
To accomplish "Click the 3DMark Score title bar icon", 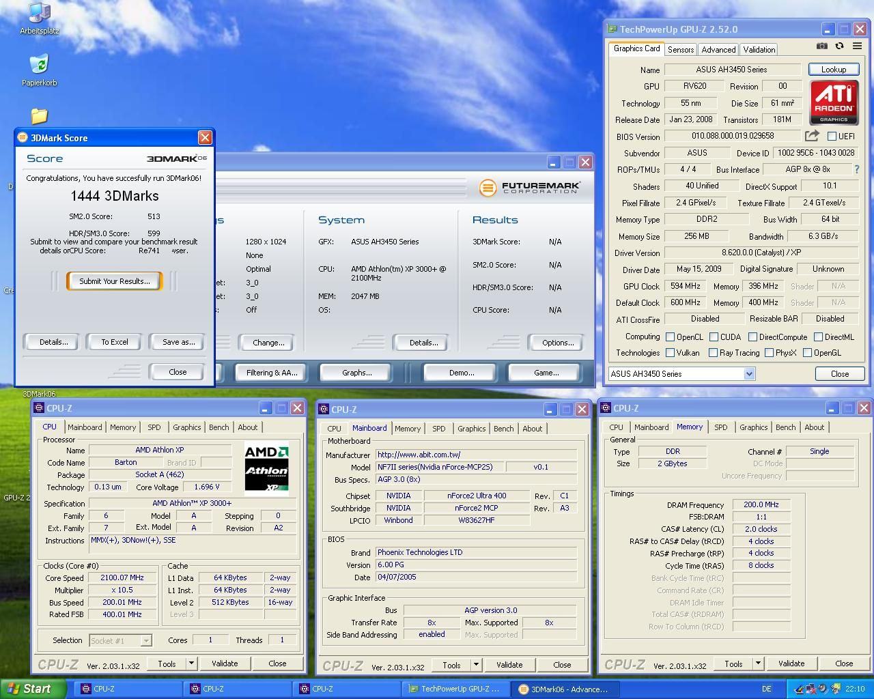I will (23, 137).
